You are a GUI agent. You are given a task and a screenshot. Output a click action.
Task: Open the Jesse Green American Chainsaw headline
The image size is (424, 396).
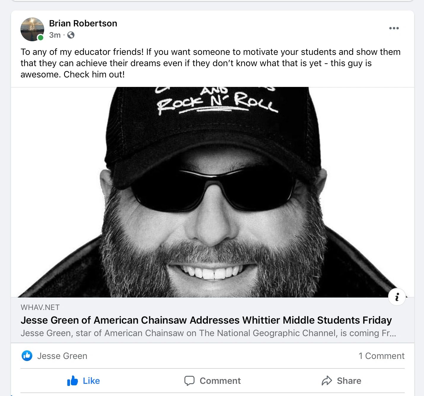pos(206,320)
